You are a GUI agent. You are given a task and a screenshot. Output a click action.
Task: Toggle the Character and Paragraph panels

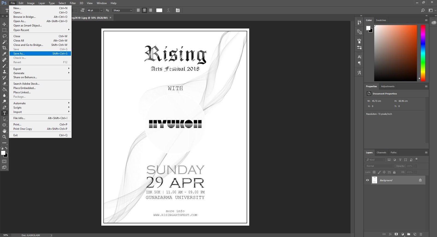[178, 10]
